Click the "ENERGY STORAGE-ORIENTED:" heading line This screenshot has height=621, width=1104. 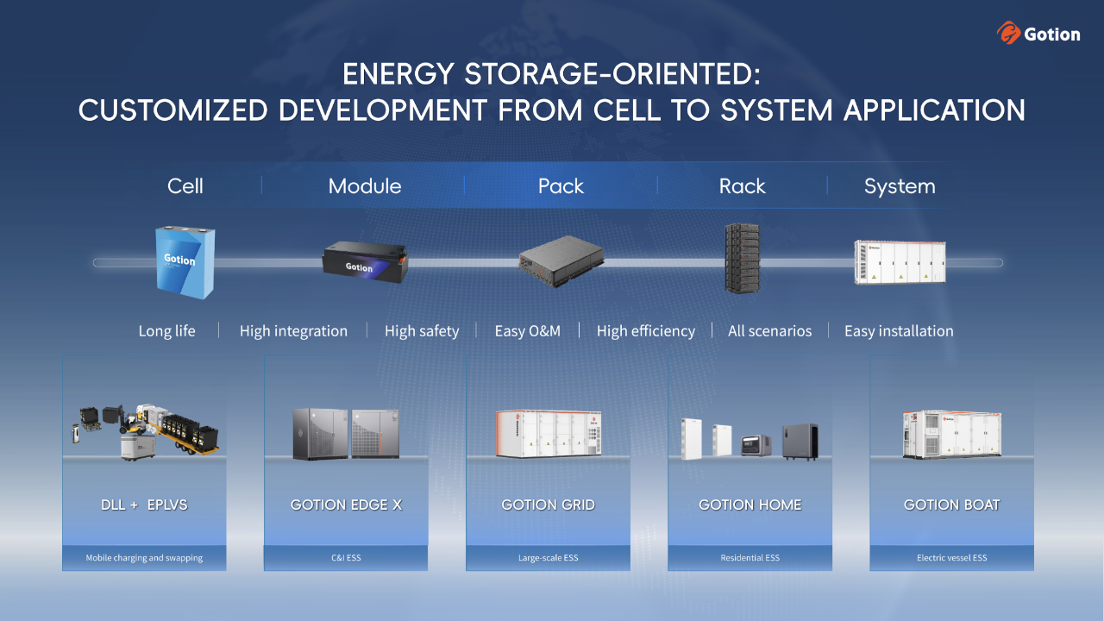[552, 74]
